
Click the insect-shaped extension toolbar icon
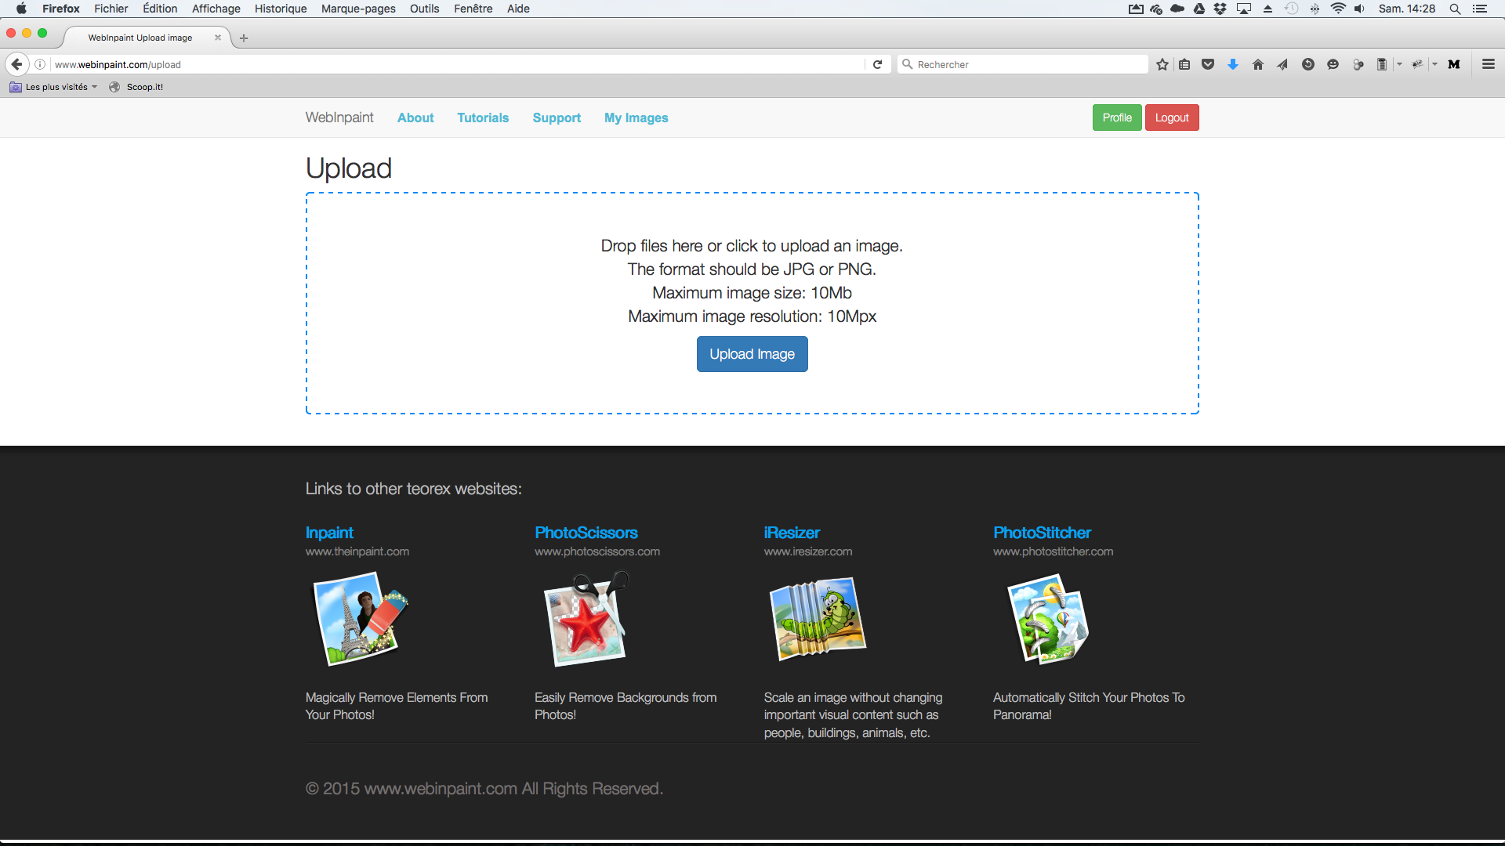[x=1417, y=64]
